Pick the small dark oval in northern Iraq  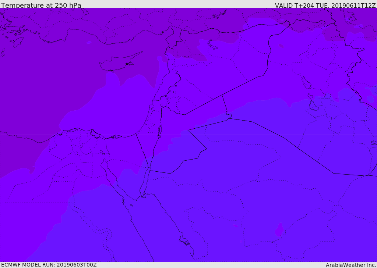[281, 46]
